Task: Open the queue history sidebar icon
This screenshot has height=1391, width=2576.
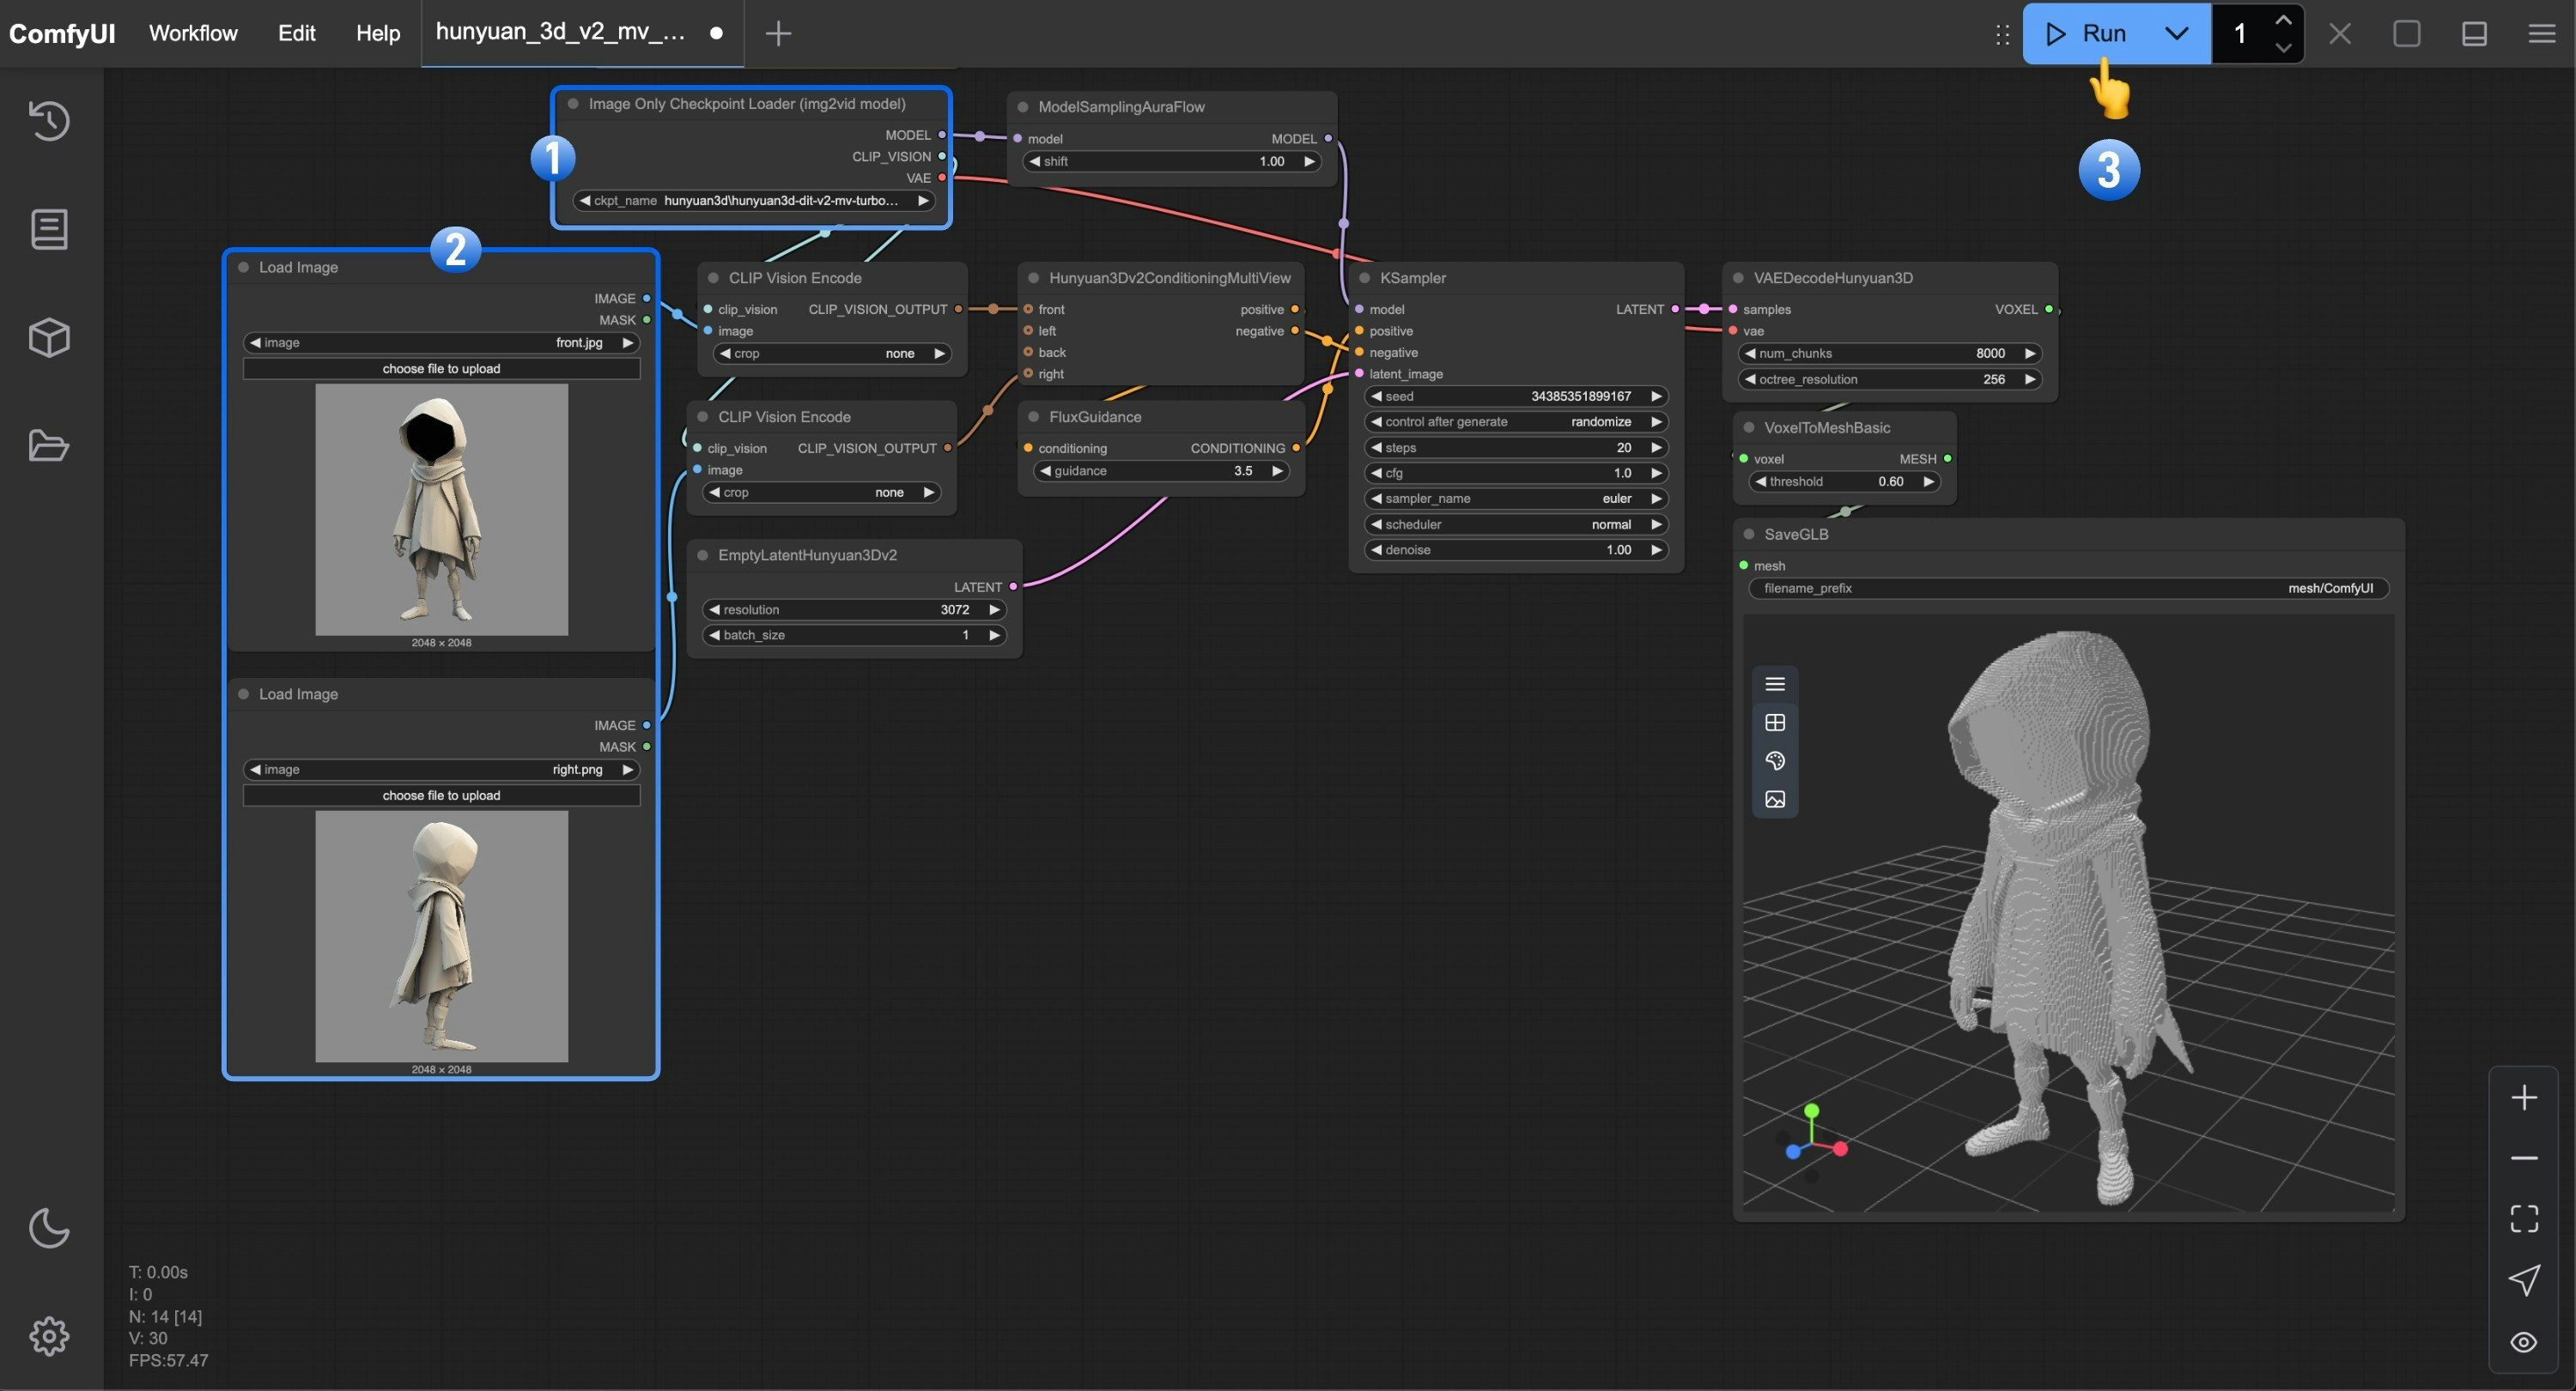Action: point(49,121)
